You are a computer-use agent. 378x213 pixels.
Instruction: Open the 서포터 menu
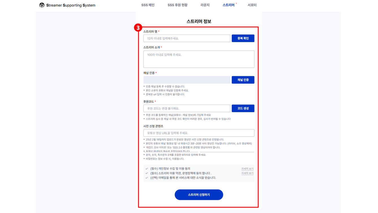[252, 5]
